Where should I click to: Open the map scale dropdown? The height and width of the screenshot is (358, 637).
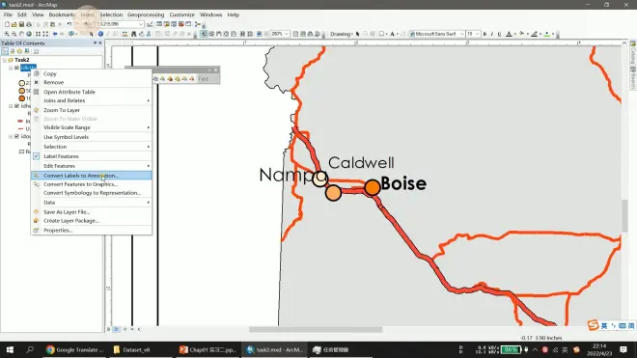pyautogui.click(x=141, y=24)
